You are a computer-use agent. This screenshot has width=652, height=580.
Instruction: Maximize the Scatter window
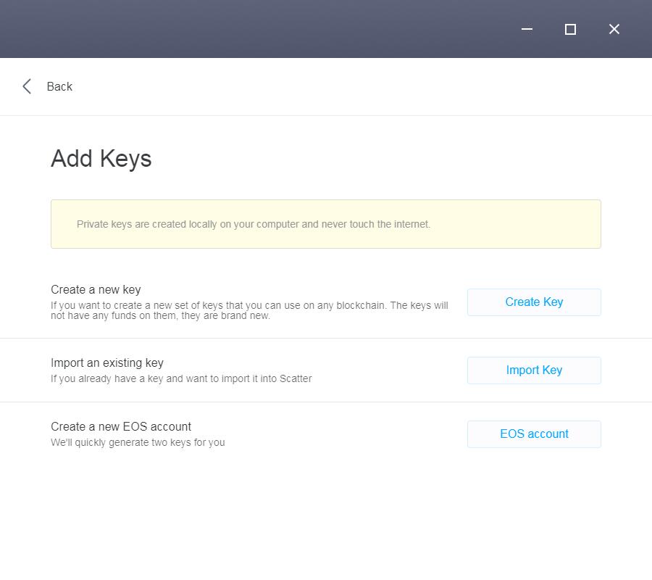coord(570,29)
